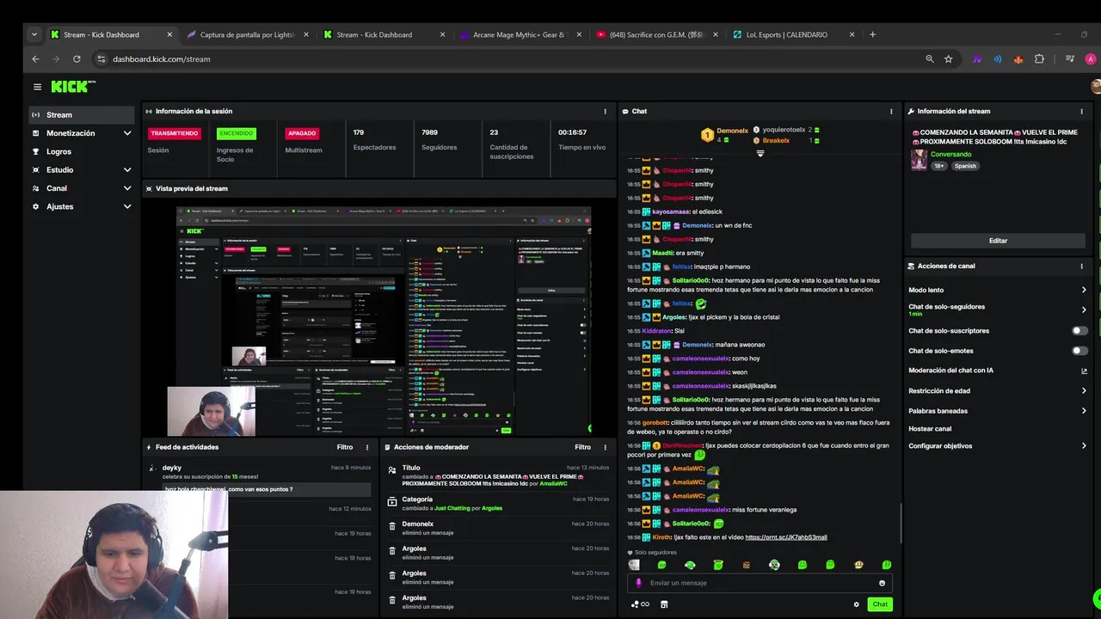
Task: Click Hostear canal
Action: click(x=930, y=429)
